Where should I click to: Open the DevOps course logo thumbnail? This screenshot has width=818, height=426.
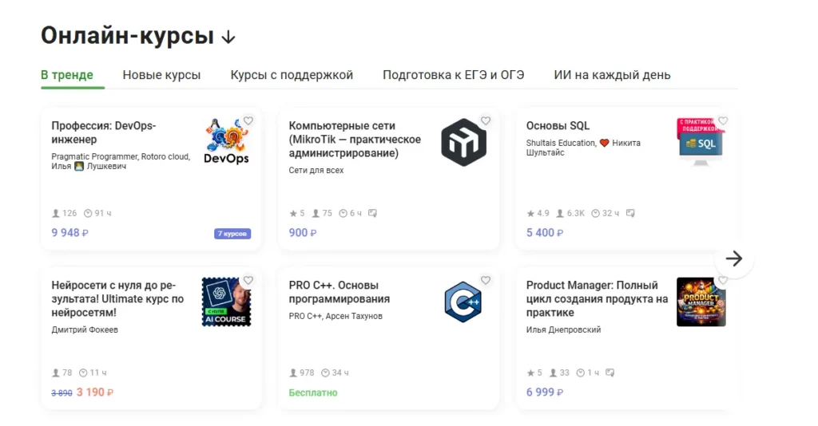tap(226, 142)
